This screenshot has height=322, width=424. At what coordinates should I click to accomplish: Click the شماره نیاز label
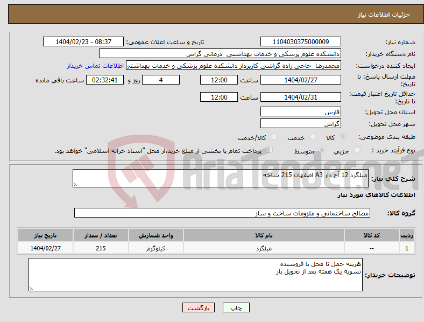[x=400, y=42]
